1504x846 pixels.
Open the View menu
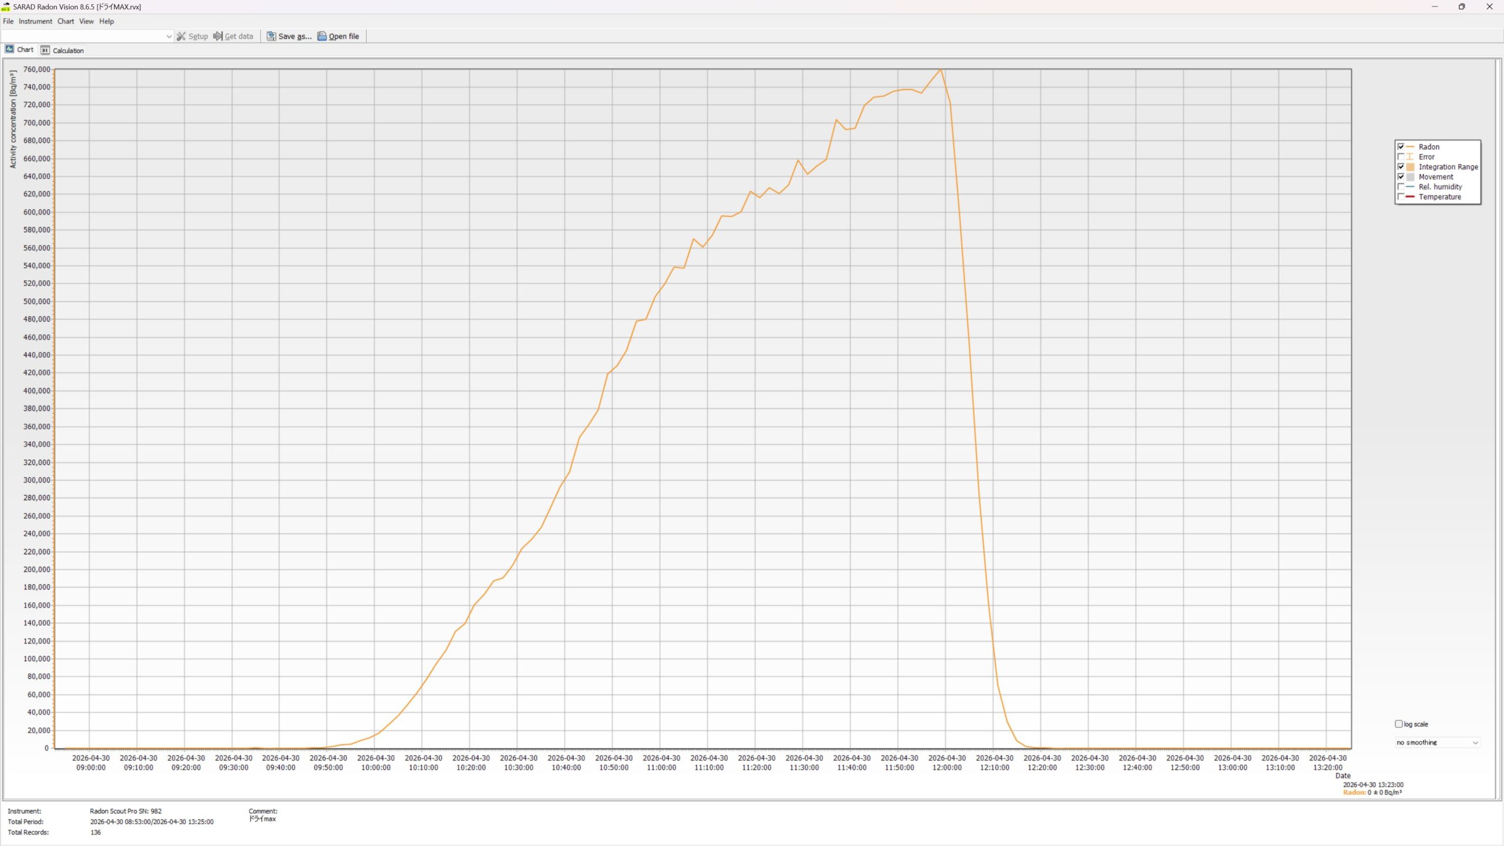(x=86, y=21)
